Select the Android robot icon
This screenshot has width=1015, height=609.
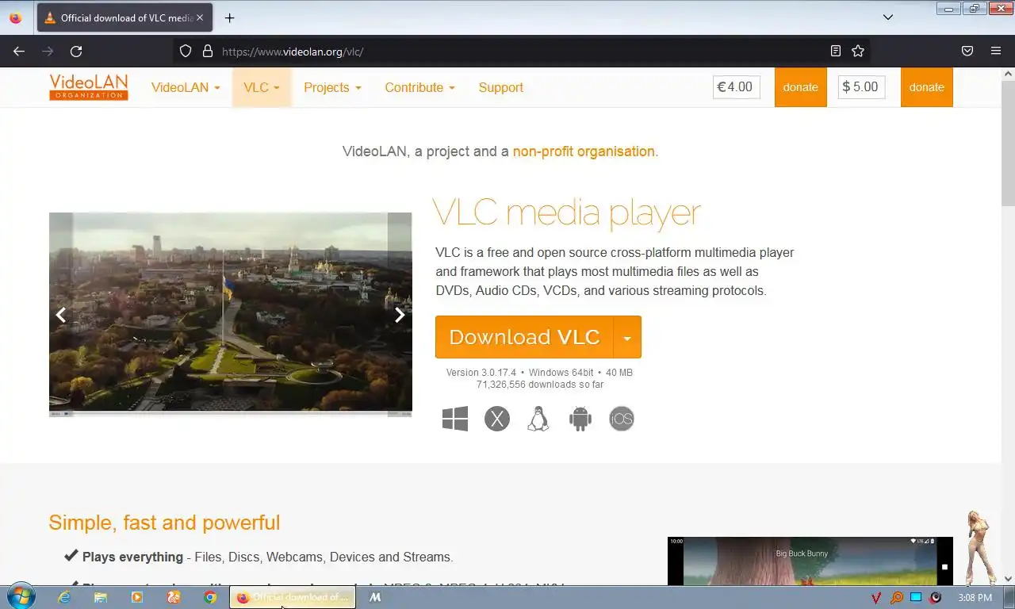(x=580, y=419)
